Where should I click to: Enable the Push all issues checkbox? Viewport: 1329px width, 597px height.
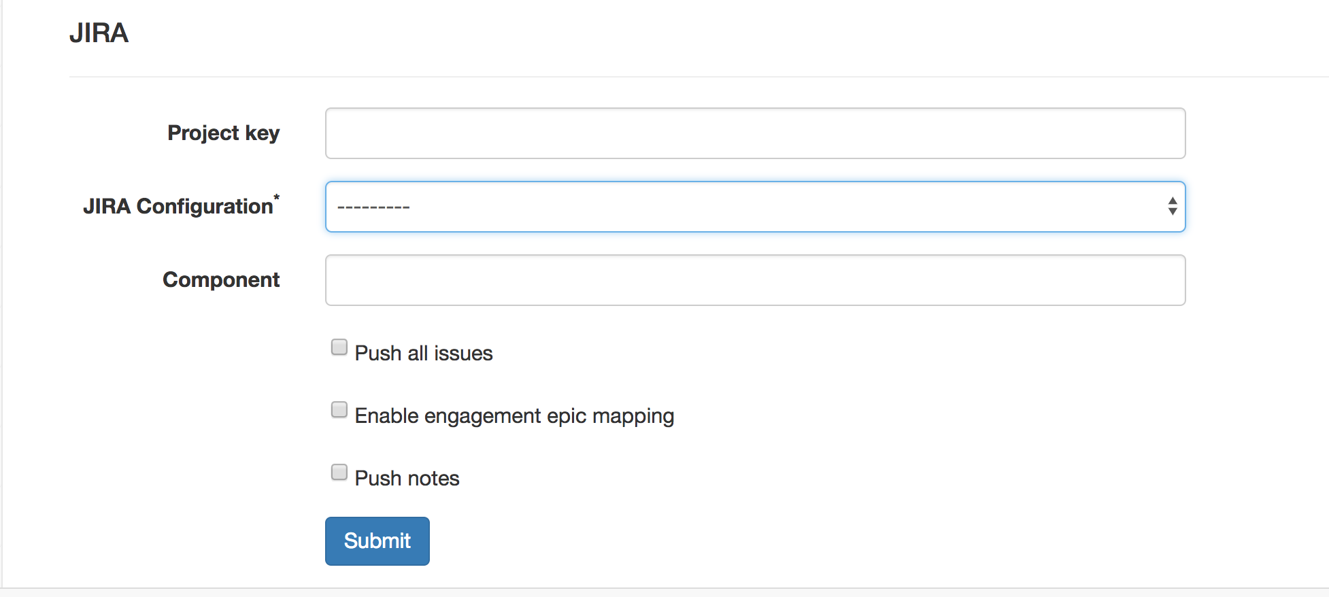click(x=339, y=347)
